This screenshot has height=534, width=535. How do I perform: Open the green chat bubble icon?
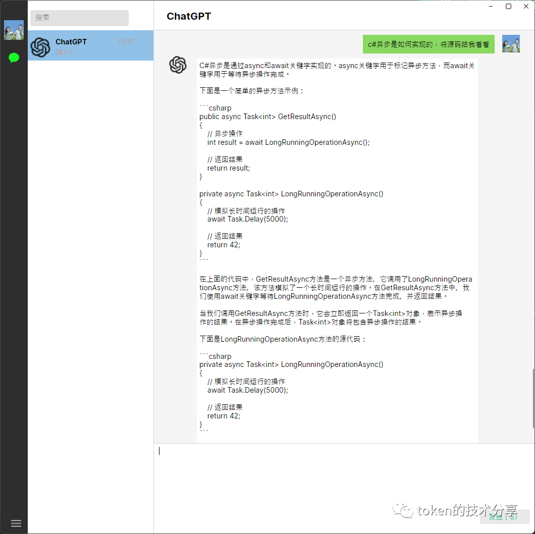(14, 58)
